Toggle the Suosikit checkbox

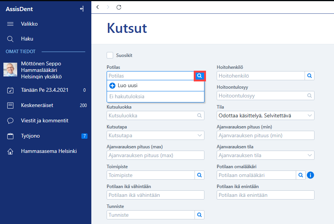110,55
